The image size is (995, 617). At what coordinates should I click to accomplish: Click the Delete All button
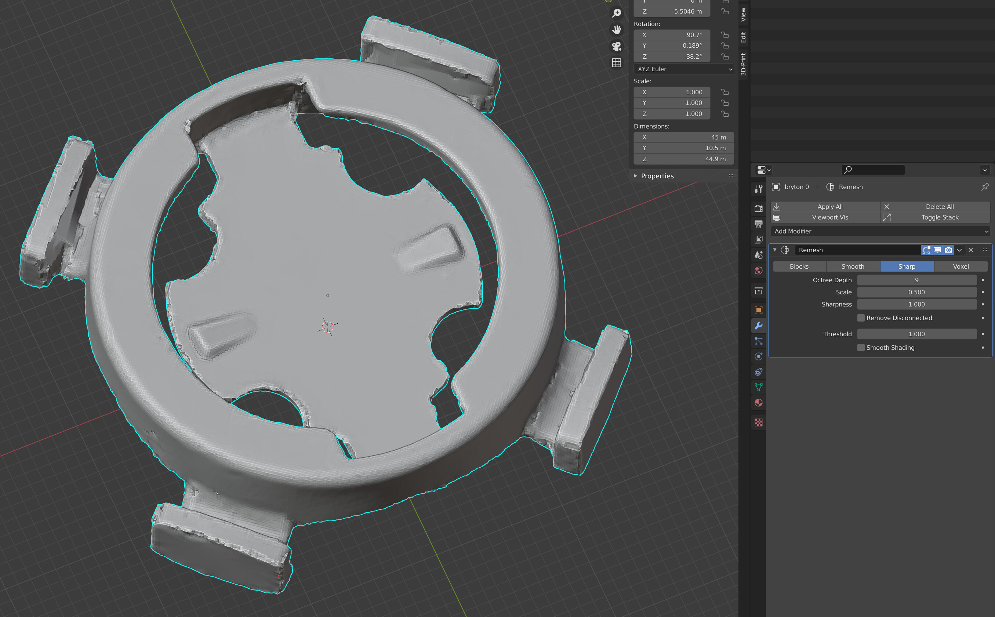936,207
